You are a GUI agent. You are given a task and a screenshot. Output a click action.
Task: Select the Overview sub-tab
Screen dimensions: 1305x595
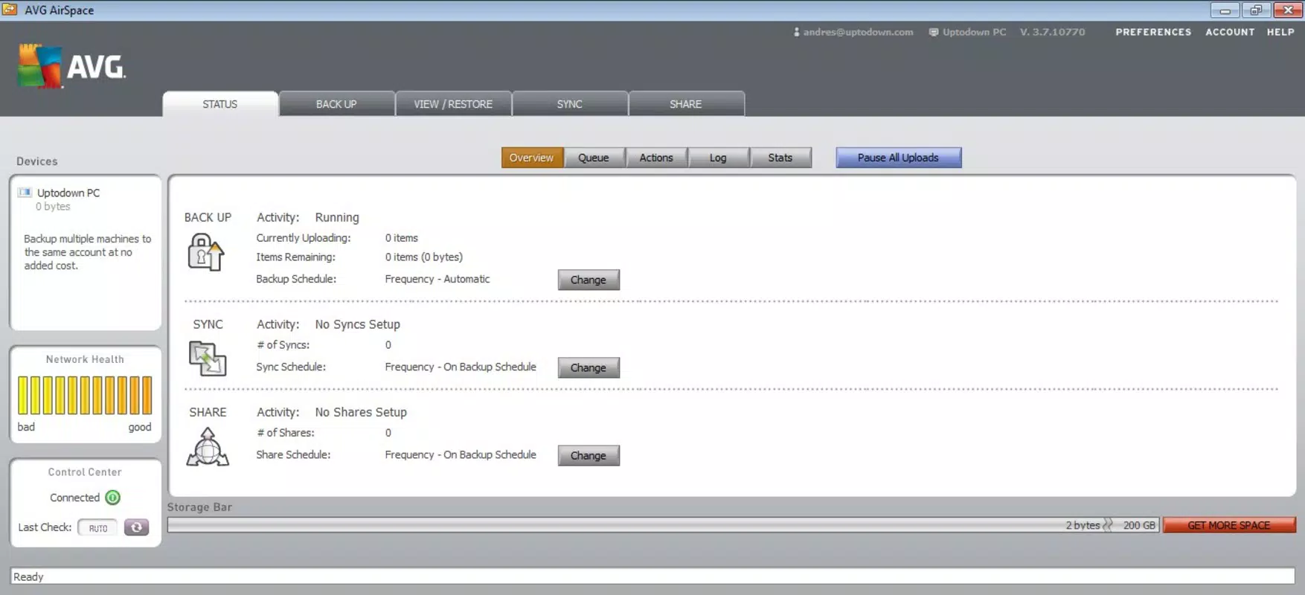[x=532, y=158]
